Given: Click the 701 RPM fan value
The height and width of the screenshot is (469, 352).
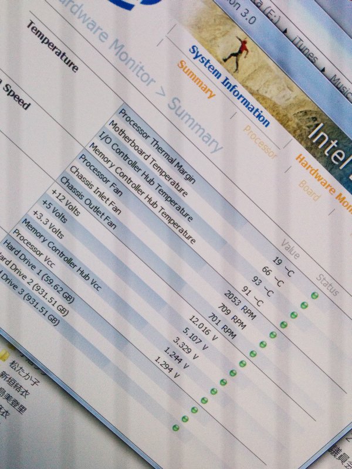Looking at the screenshot, I should tap(222, 326).
